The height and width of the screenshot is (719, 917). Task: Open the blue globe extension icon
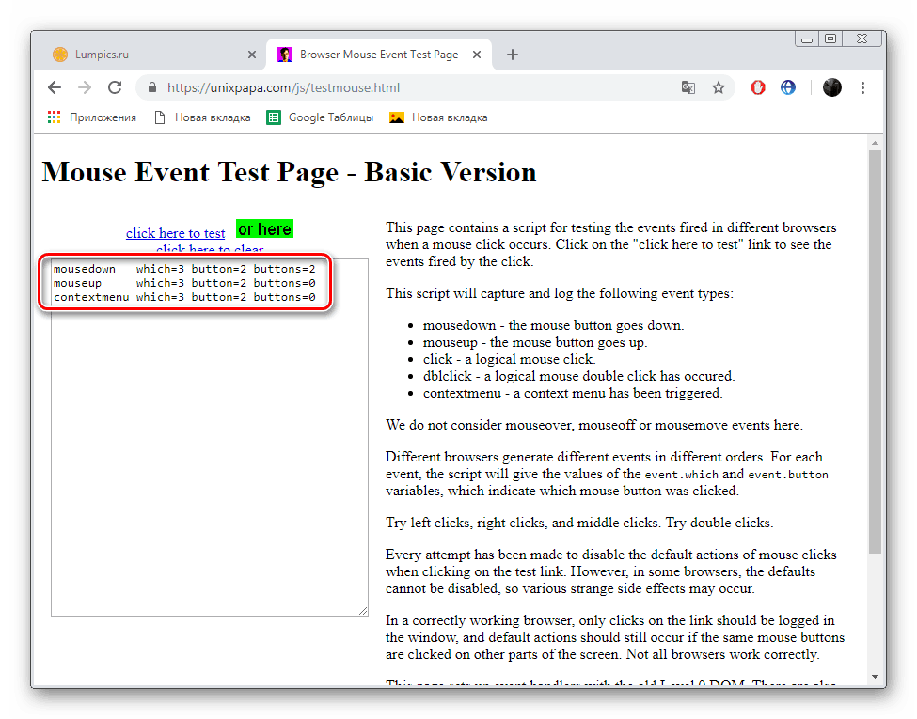coord(788,86)
